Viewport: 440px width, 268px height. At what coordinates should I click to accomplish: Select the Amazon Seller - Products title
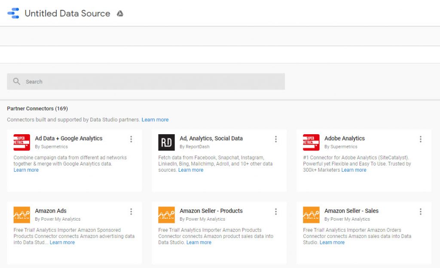tap(211, 211)
